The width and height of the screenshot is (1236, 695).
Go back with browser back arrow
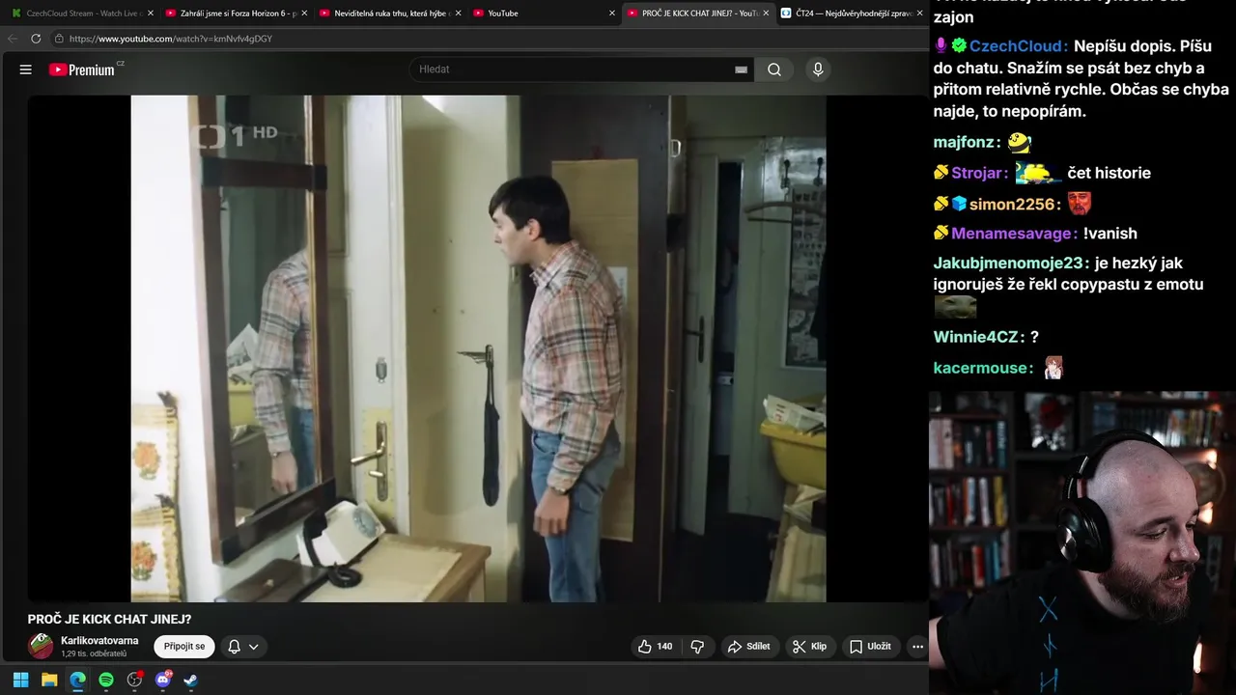click(x=13, y=39)
